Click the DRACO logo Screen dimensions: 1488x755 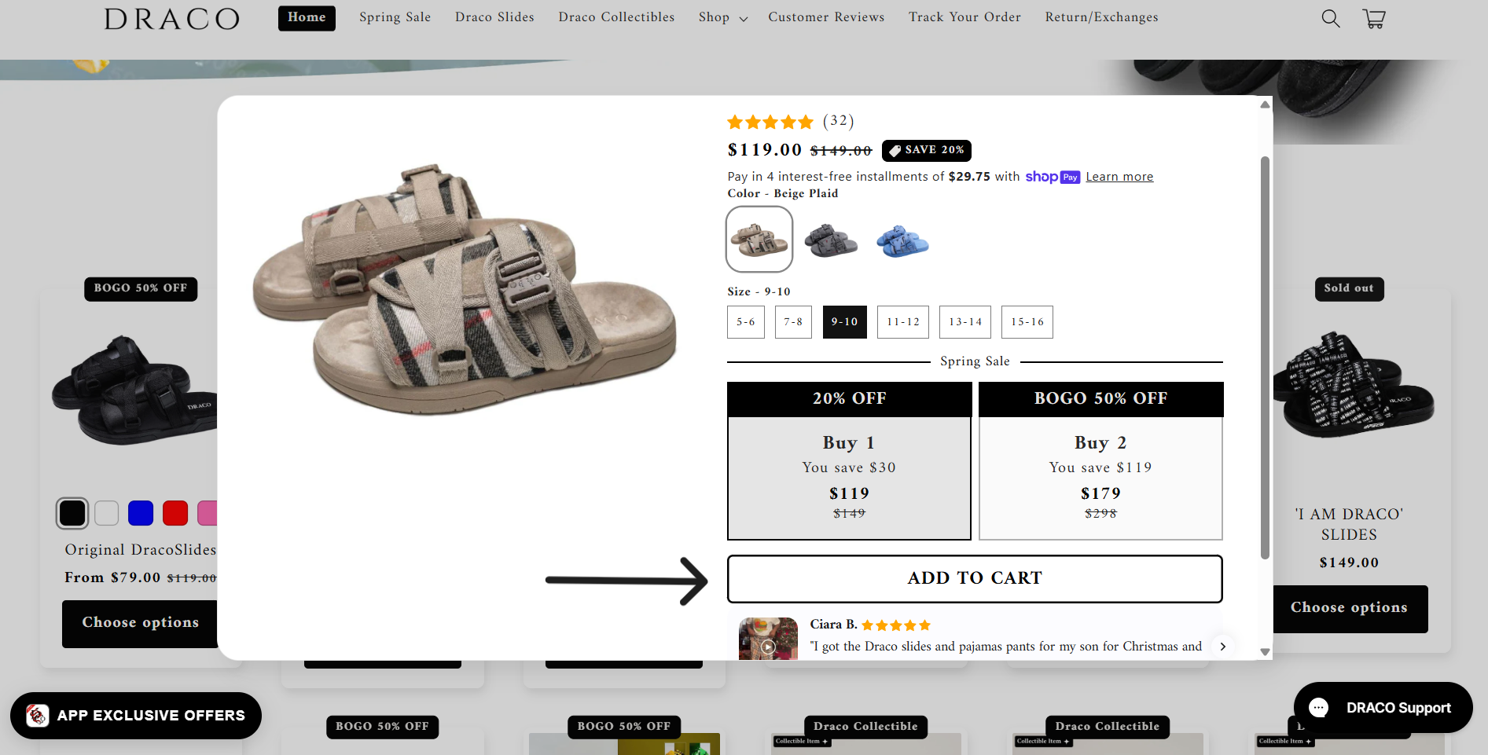click(172, 19)
